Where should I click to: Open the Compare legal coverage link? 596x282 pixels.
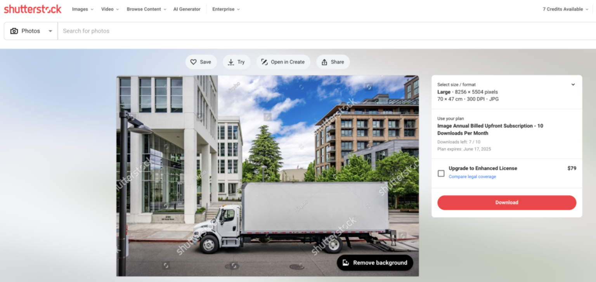pyautogui.click(x=472, y=177)
